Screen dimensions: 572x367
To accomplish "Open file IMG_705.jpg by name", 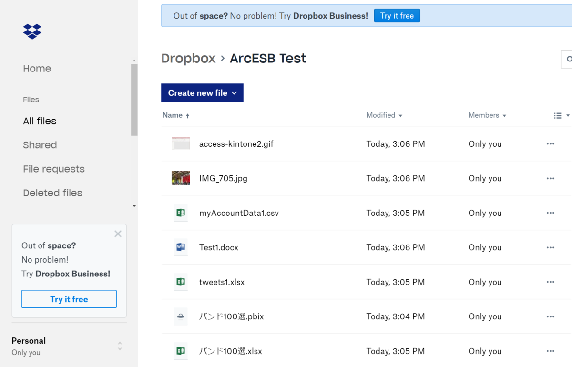I will coord(223,179).
